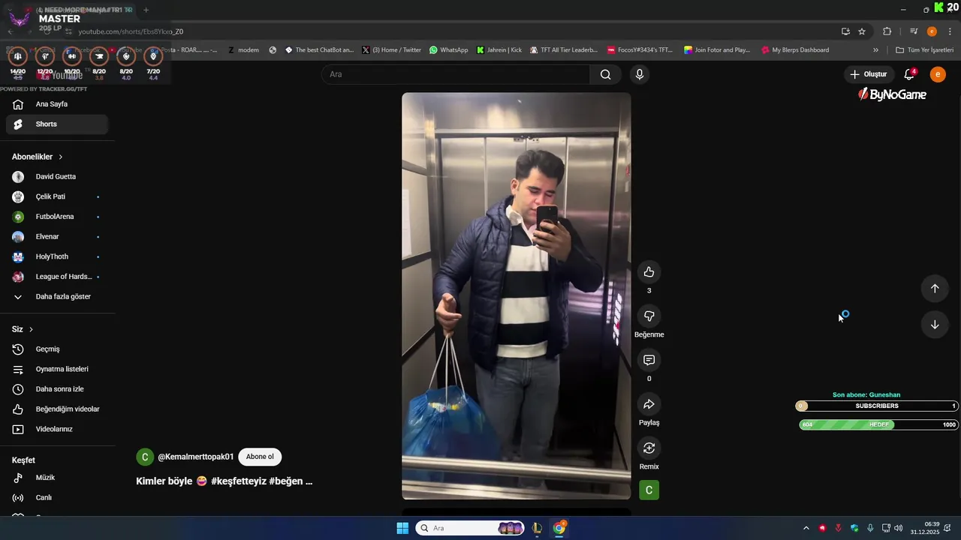Open Daha sonra izle list
The image size is (961, 540).
click(x=57, y=389)
